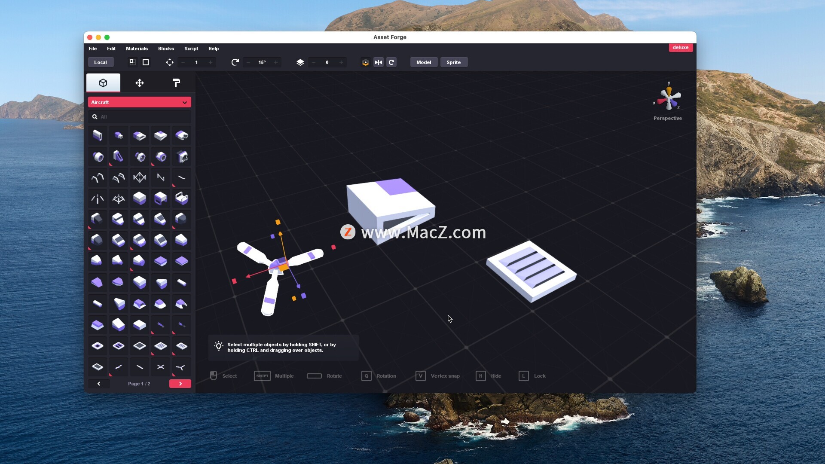Decrease the move step value
This screenshot has height=464, width=825.
tap(183, 62)
